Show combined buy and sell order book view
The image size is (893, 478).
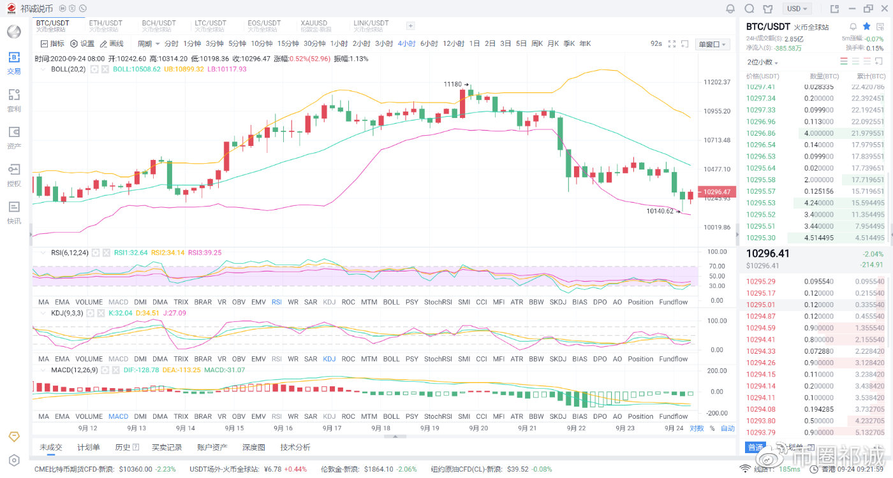tap(844, 62)
